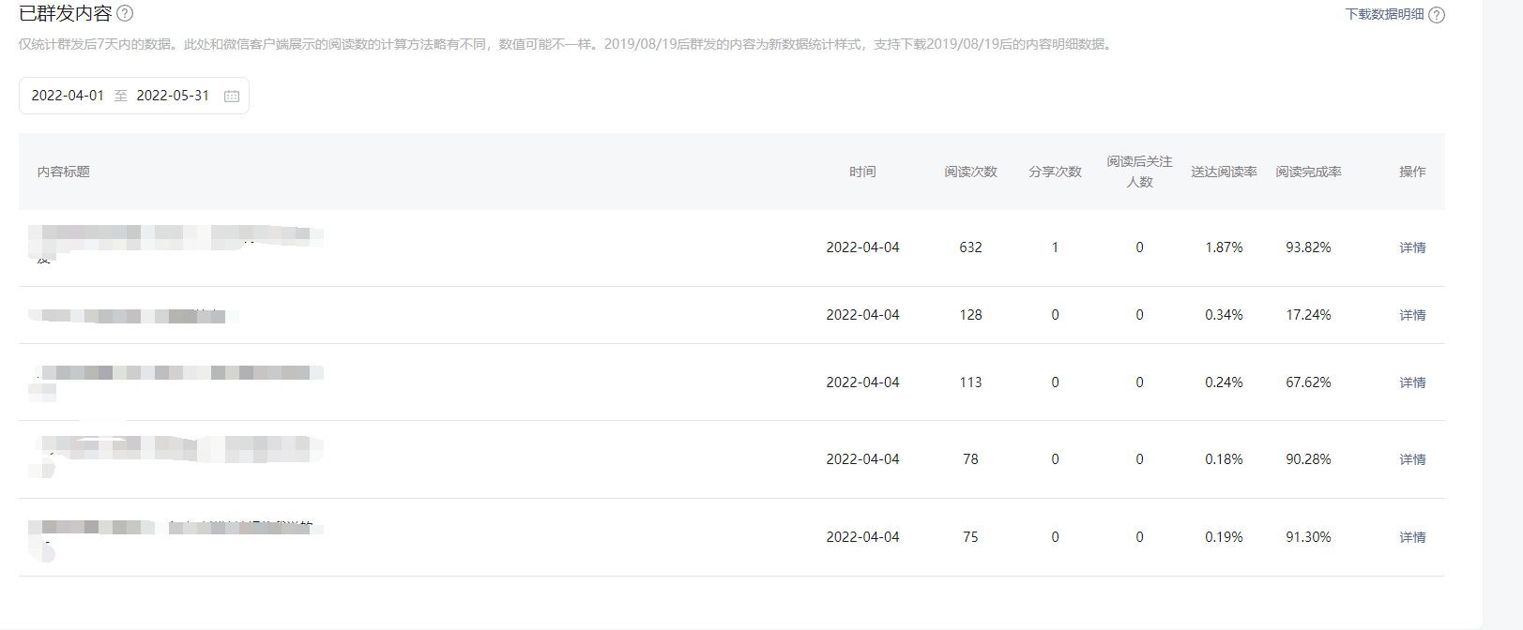Viewport: 1523px width, 630px height.
Task: Select the 阅读完成率 column header
Action: coord(1308,172)
